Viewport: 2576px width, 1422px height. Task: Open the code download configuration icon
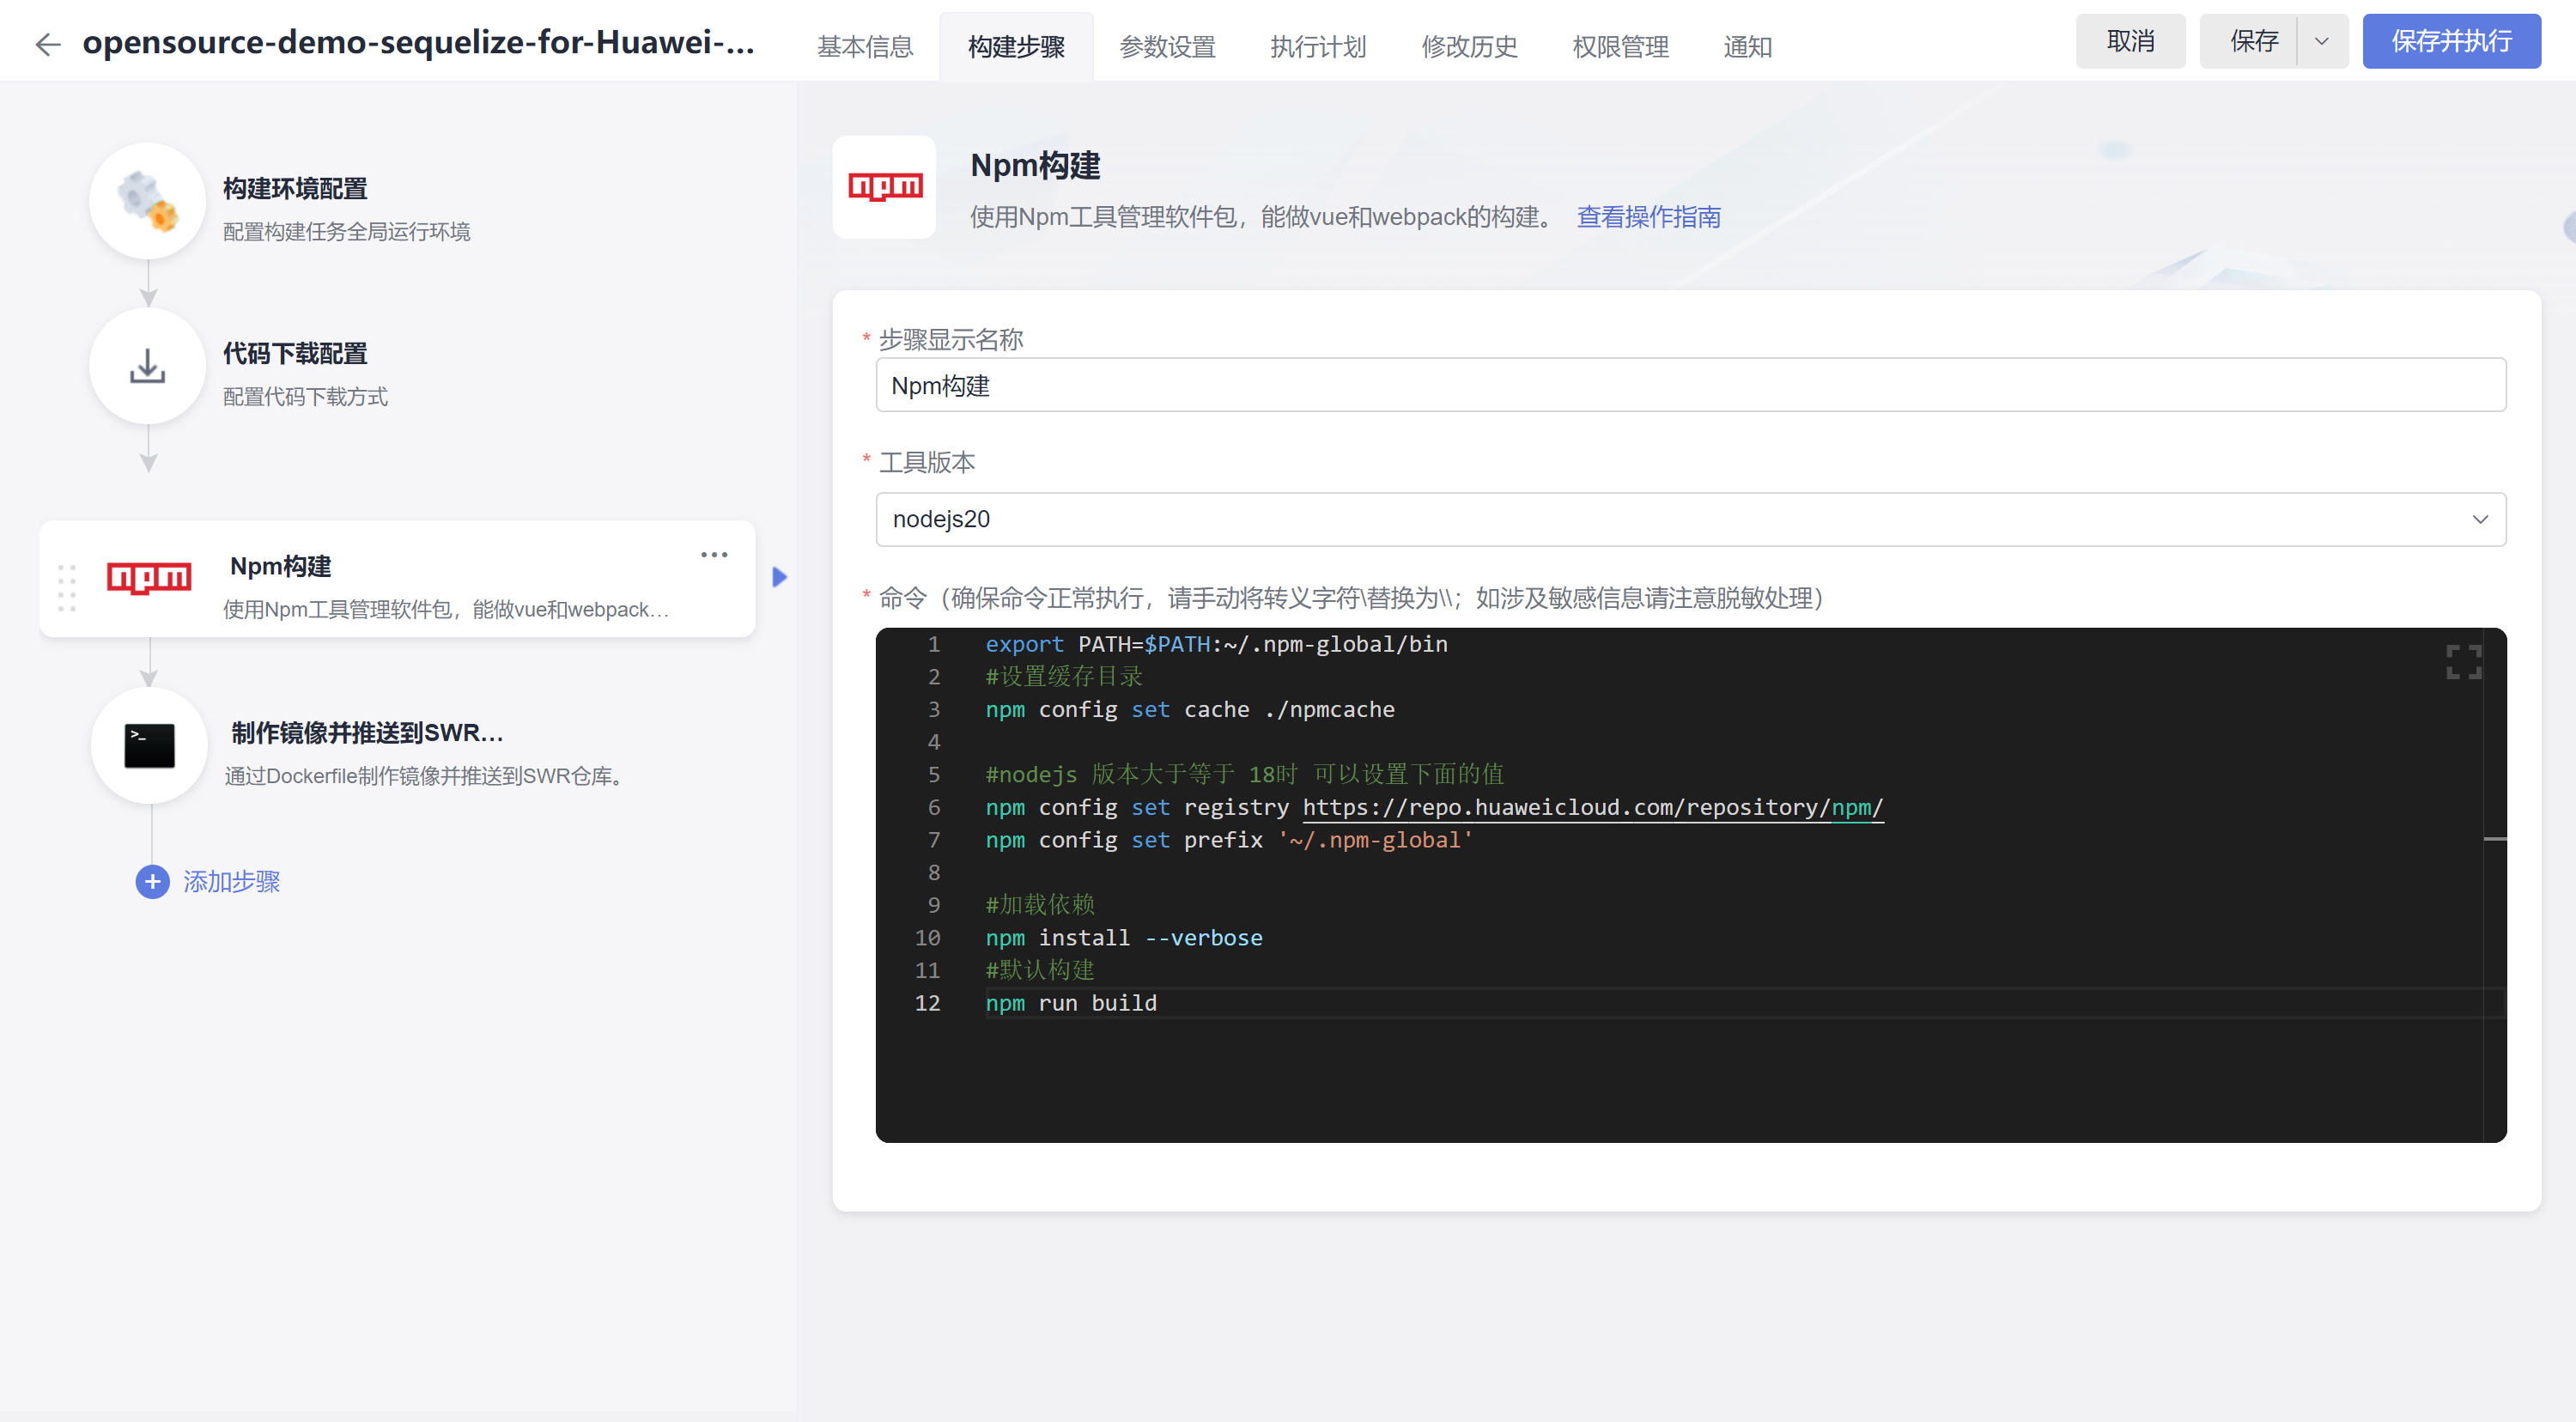point(148,367)
